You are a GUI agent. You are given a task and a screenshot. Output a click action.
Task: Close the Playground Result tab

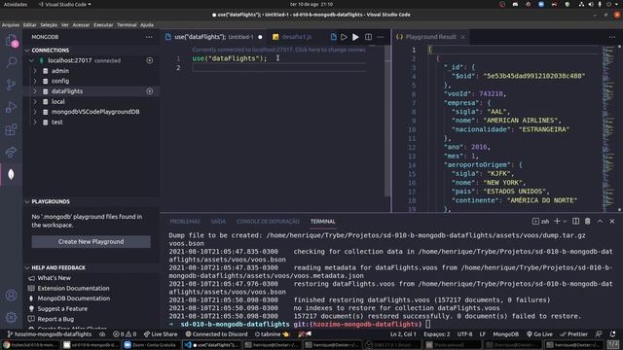tap(463, 37)
